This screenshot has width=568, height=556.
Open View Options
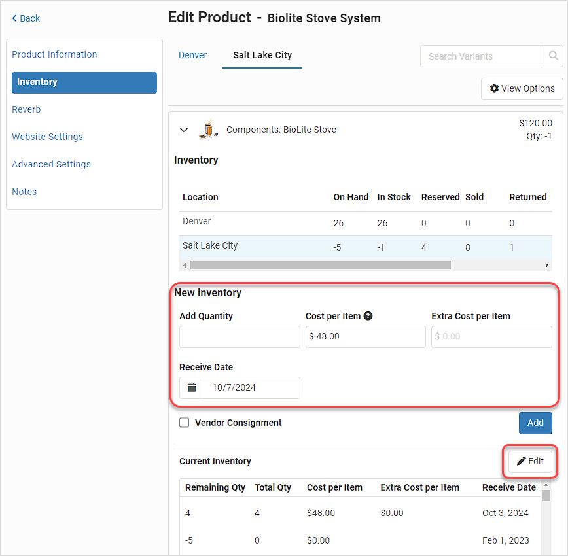coord(522,88)
